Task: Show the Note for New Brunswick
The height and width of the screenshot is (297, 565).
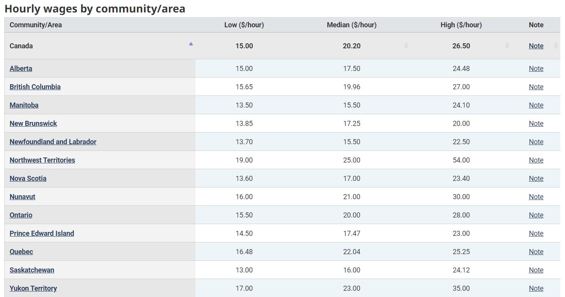Action: (536, 123)
